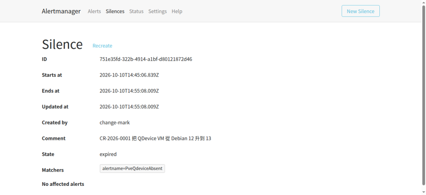Viewport: 426px width, 195px height.
Task: Go to the Alerts nav tab
Action: [x=94, y=11]
